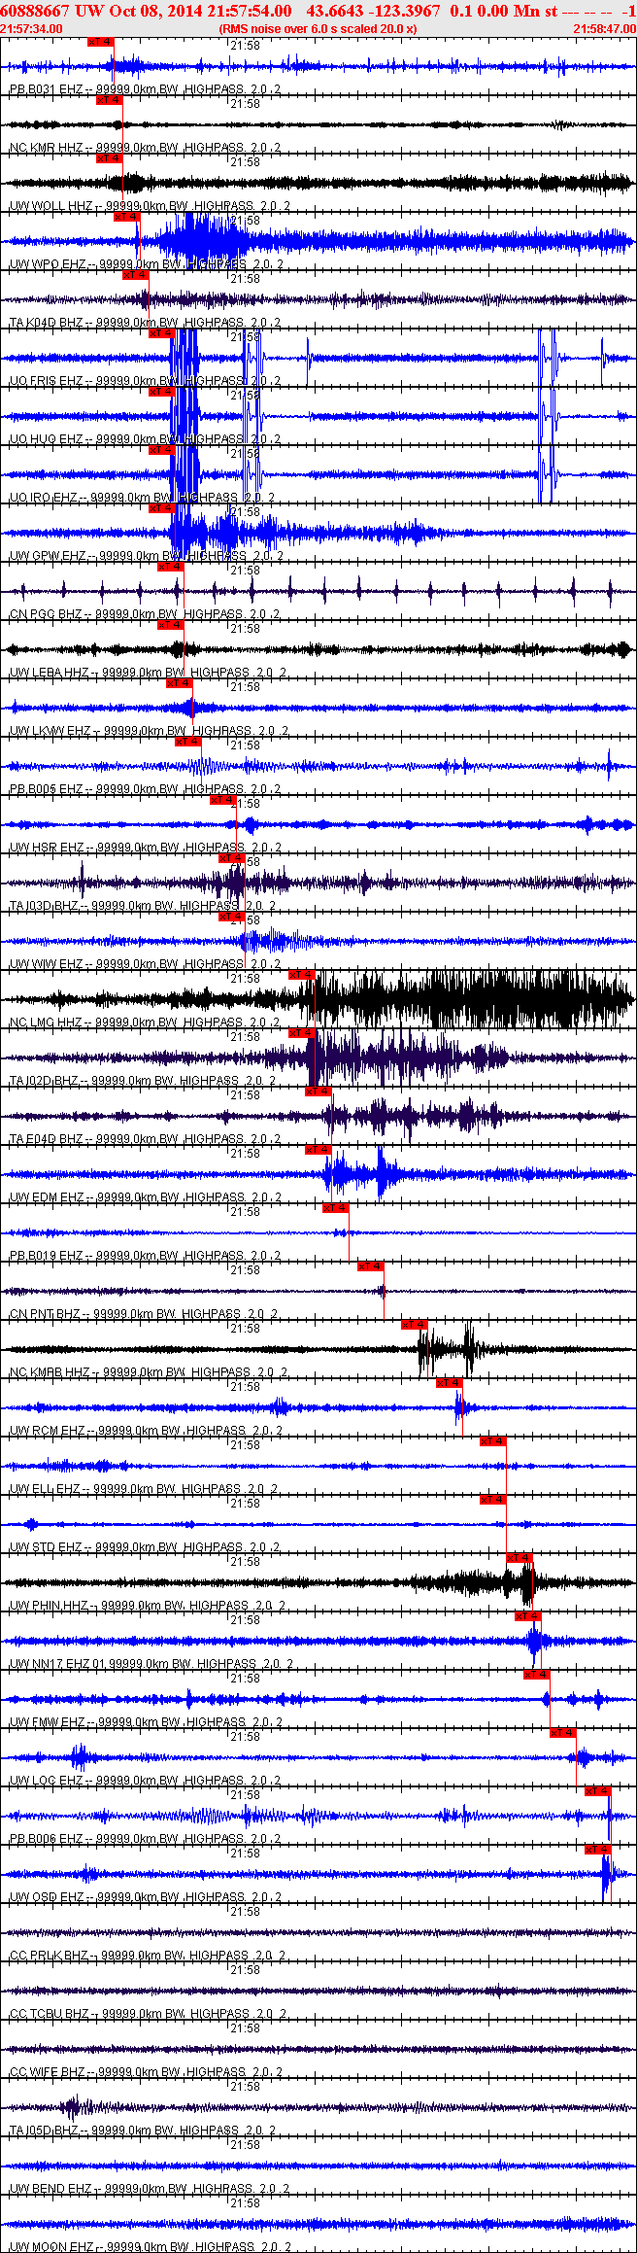Select the CC TCBU BHZ station label
This screenshot has width=637, height=2253.
pyautogui.click(x=148, y=2014)
